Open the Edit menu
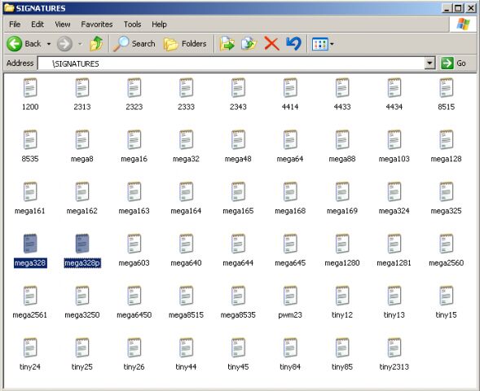 [37, 24]
